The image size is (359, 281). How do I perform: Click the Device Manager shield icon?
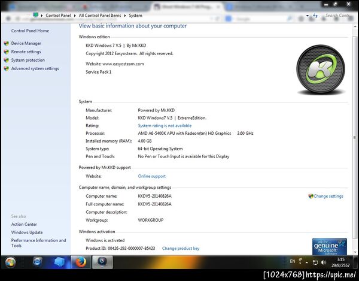7,43
